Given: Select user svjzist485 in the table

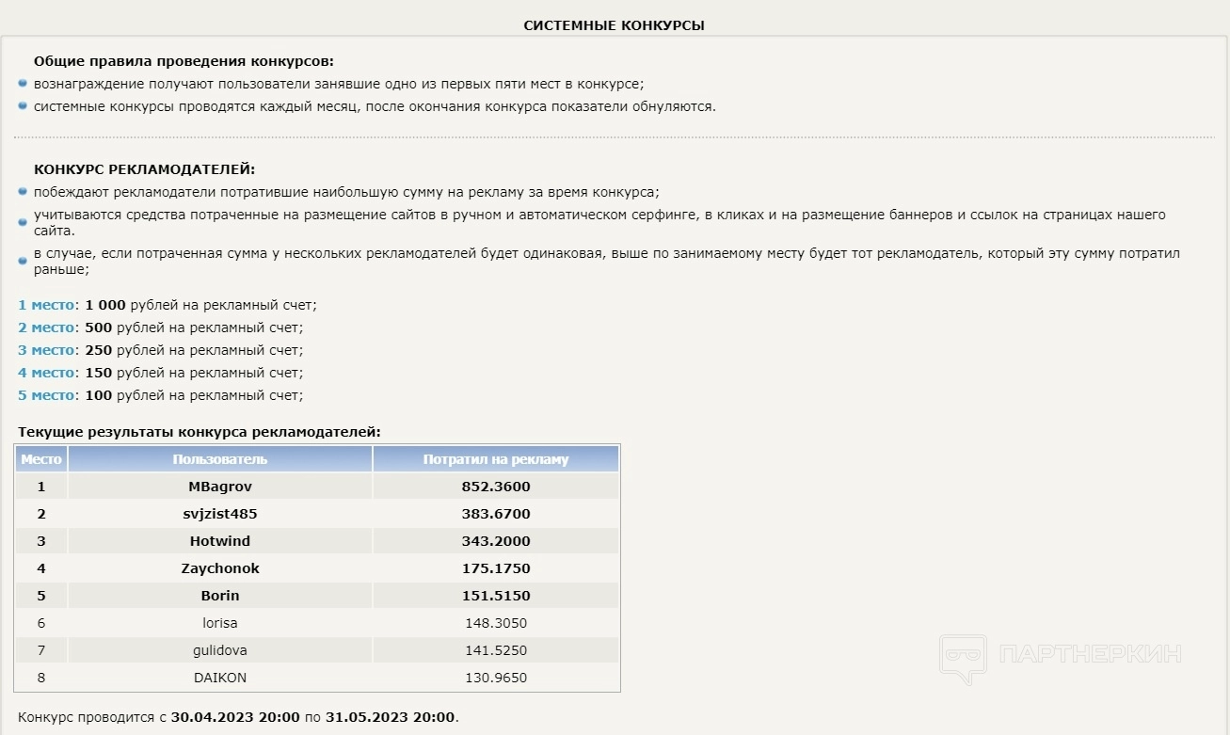Looking at the screenshot, I should [220, 514].
